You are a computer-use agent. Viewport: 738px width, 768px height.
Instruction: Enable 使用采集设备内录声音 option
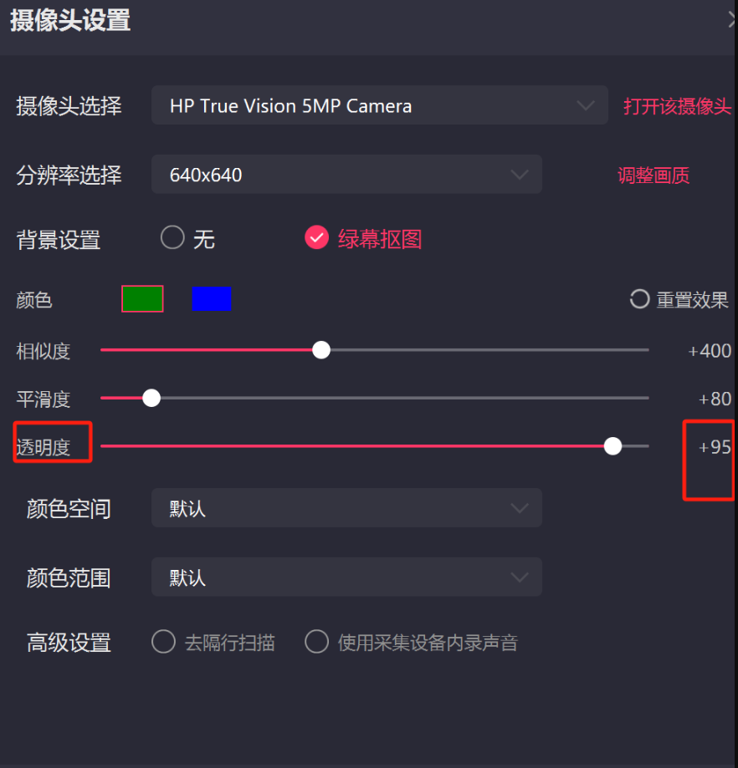[317, 642]
